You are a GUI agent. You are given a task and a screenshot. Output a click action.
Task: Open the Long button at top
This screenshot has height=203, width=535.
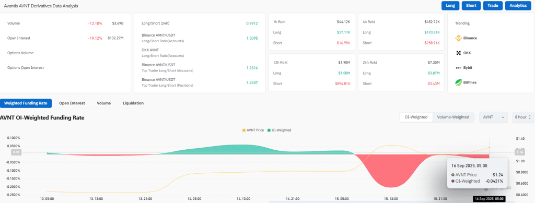(x=450, y=6)
